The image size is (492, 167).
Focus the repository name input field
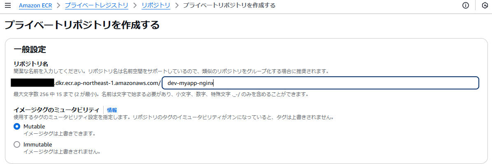click(320, 83)
